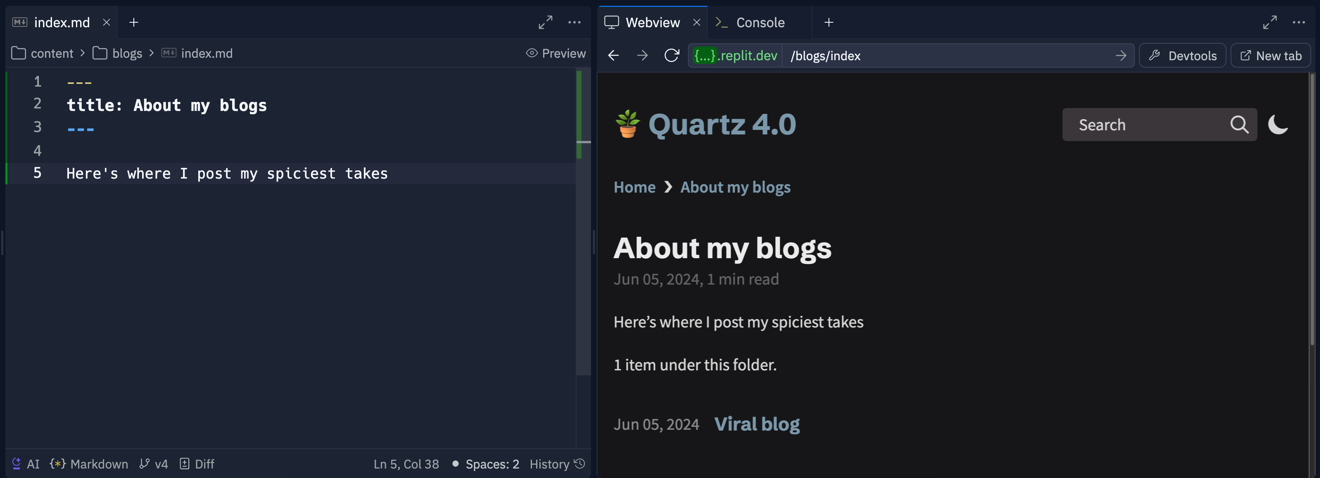The width and height of the screenshot is (1320, 478).
Task: Open Preview of index.md
Action: (x=556, y=53)
